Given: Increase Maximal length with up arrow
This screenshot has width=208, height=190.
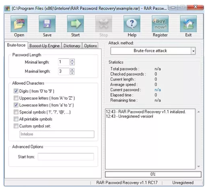Looking at the screenshot, I should (x=72, y=70).
